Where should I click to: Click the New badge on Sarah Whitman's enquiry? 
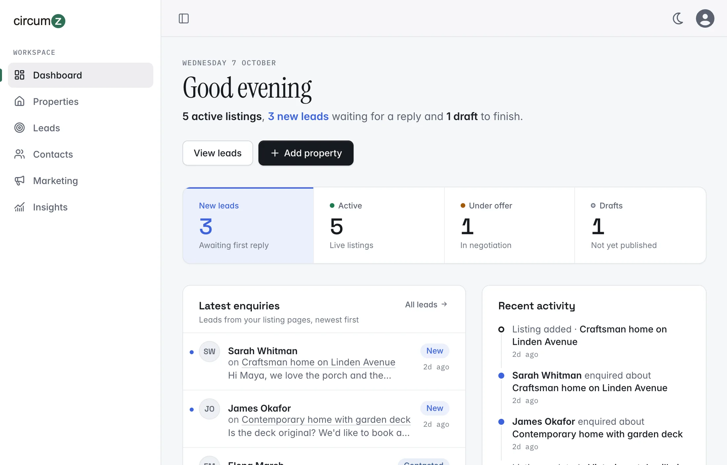click(435, 351)
